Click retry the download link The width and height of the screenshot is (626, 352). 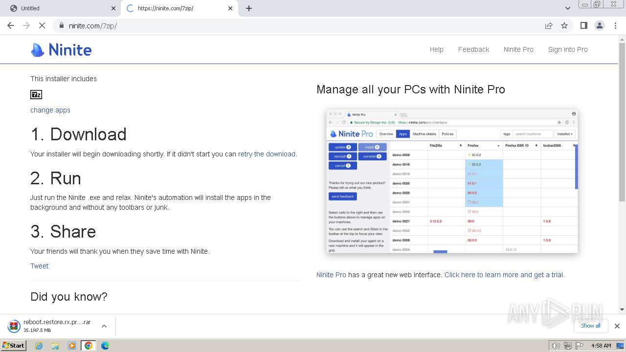coord(267,154)
